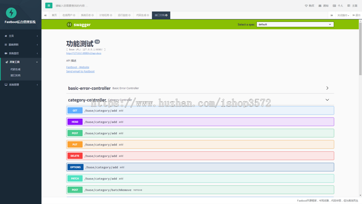This screenshot has width=362, height=204.
Task: Open the 个人 profile menu
Action: 338,6
